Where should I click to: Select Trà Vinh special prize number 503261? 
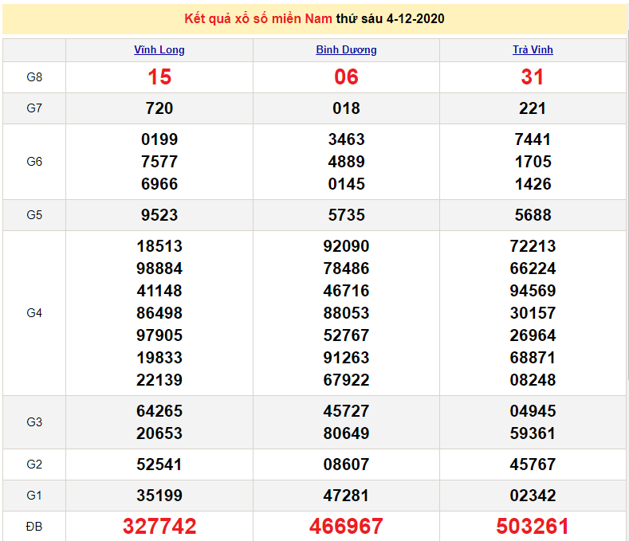click(x=533, y=527)
